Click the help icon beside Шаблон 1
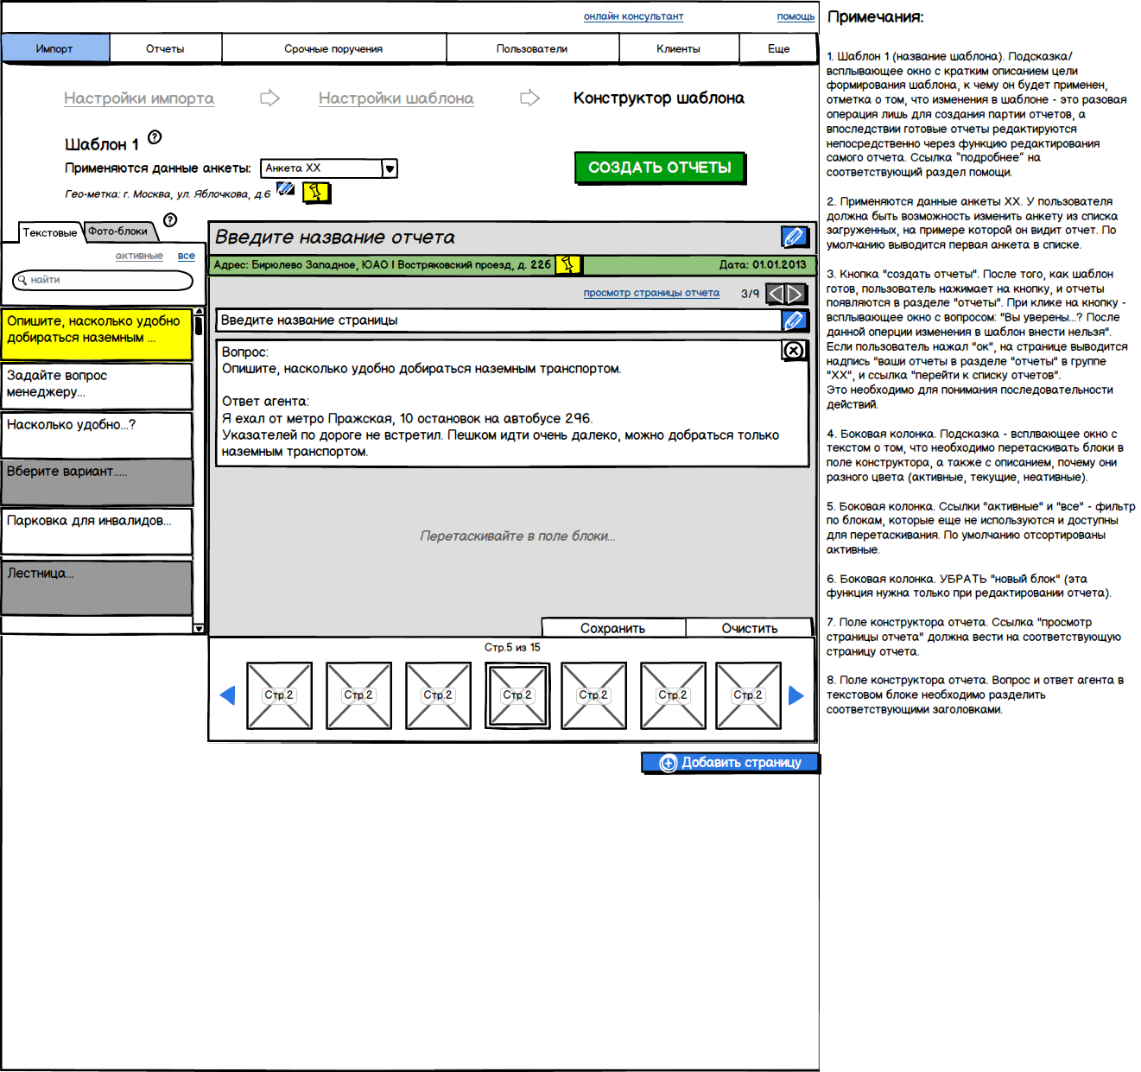This screenshot has height=1072, width=1141. 155,137
